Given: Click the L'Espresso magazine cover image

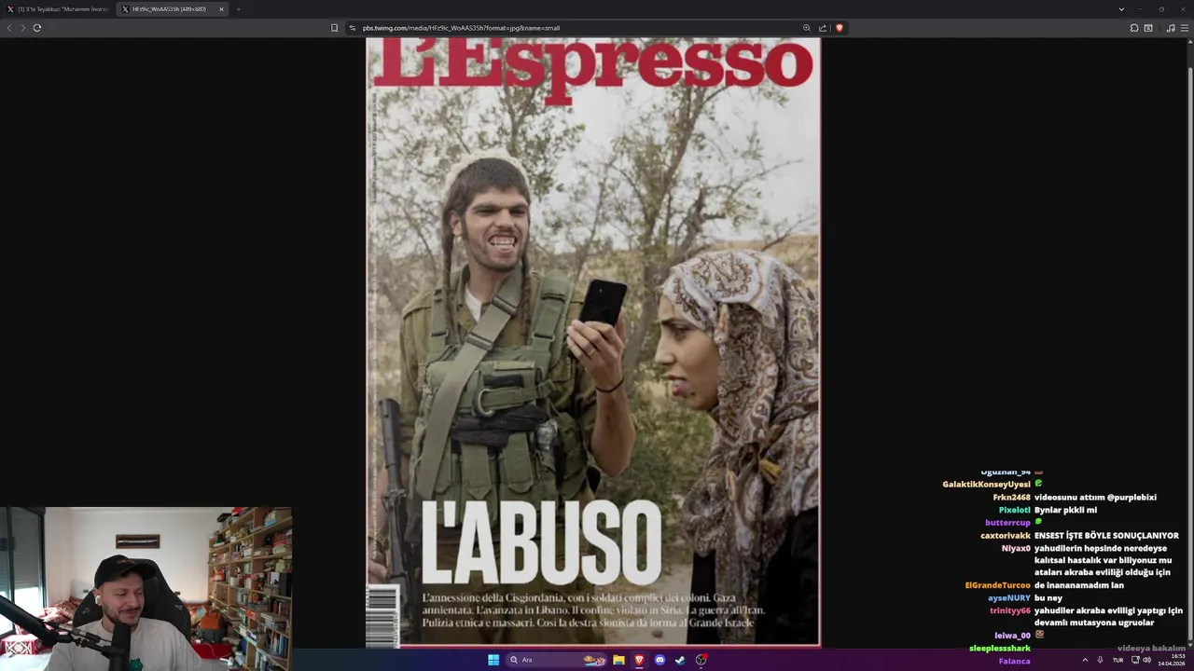Looking at the screenshot, I should point(593,342).
